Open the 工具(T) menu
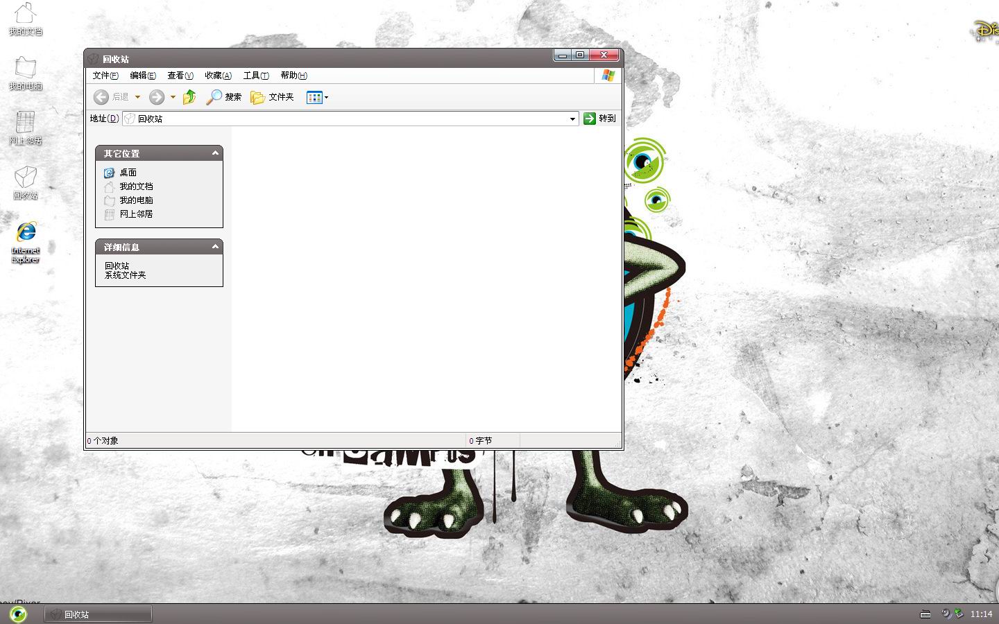Screen dimensions: 999x624 click(256, 76)
